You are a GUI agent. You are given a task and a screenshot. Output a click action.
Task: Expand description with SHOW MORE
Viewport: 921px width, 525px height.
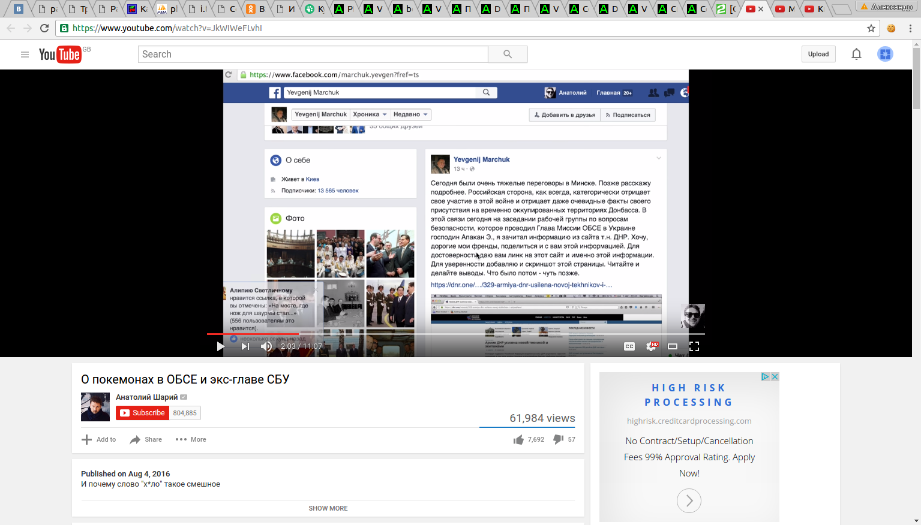[328, 508]
